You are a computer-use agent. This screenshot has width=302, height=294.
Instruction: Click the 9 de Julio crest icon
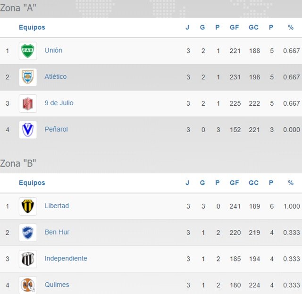pyautogui.click(x=28, y=104)
